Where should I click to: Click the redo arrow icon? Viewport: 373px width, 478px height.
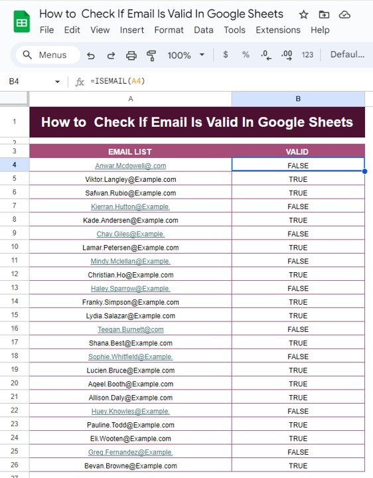click(111, 56)
